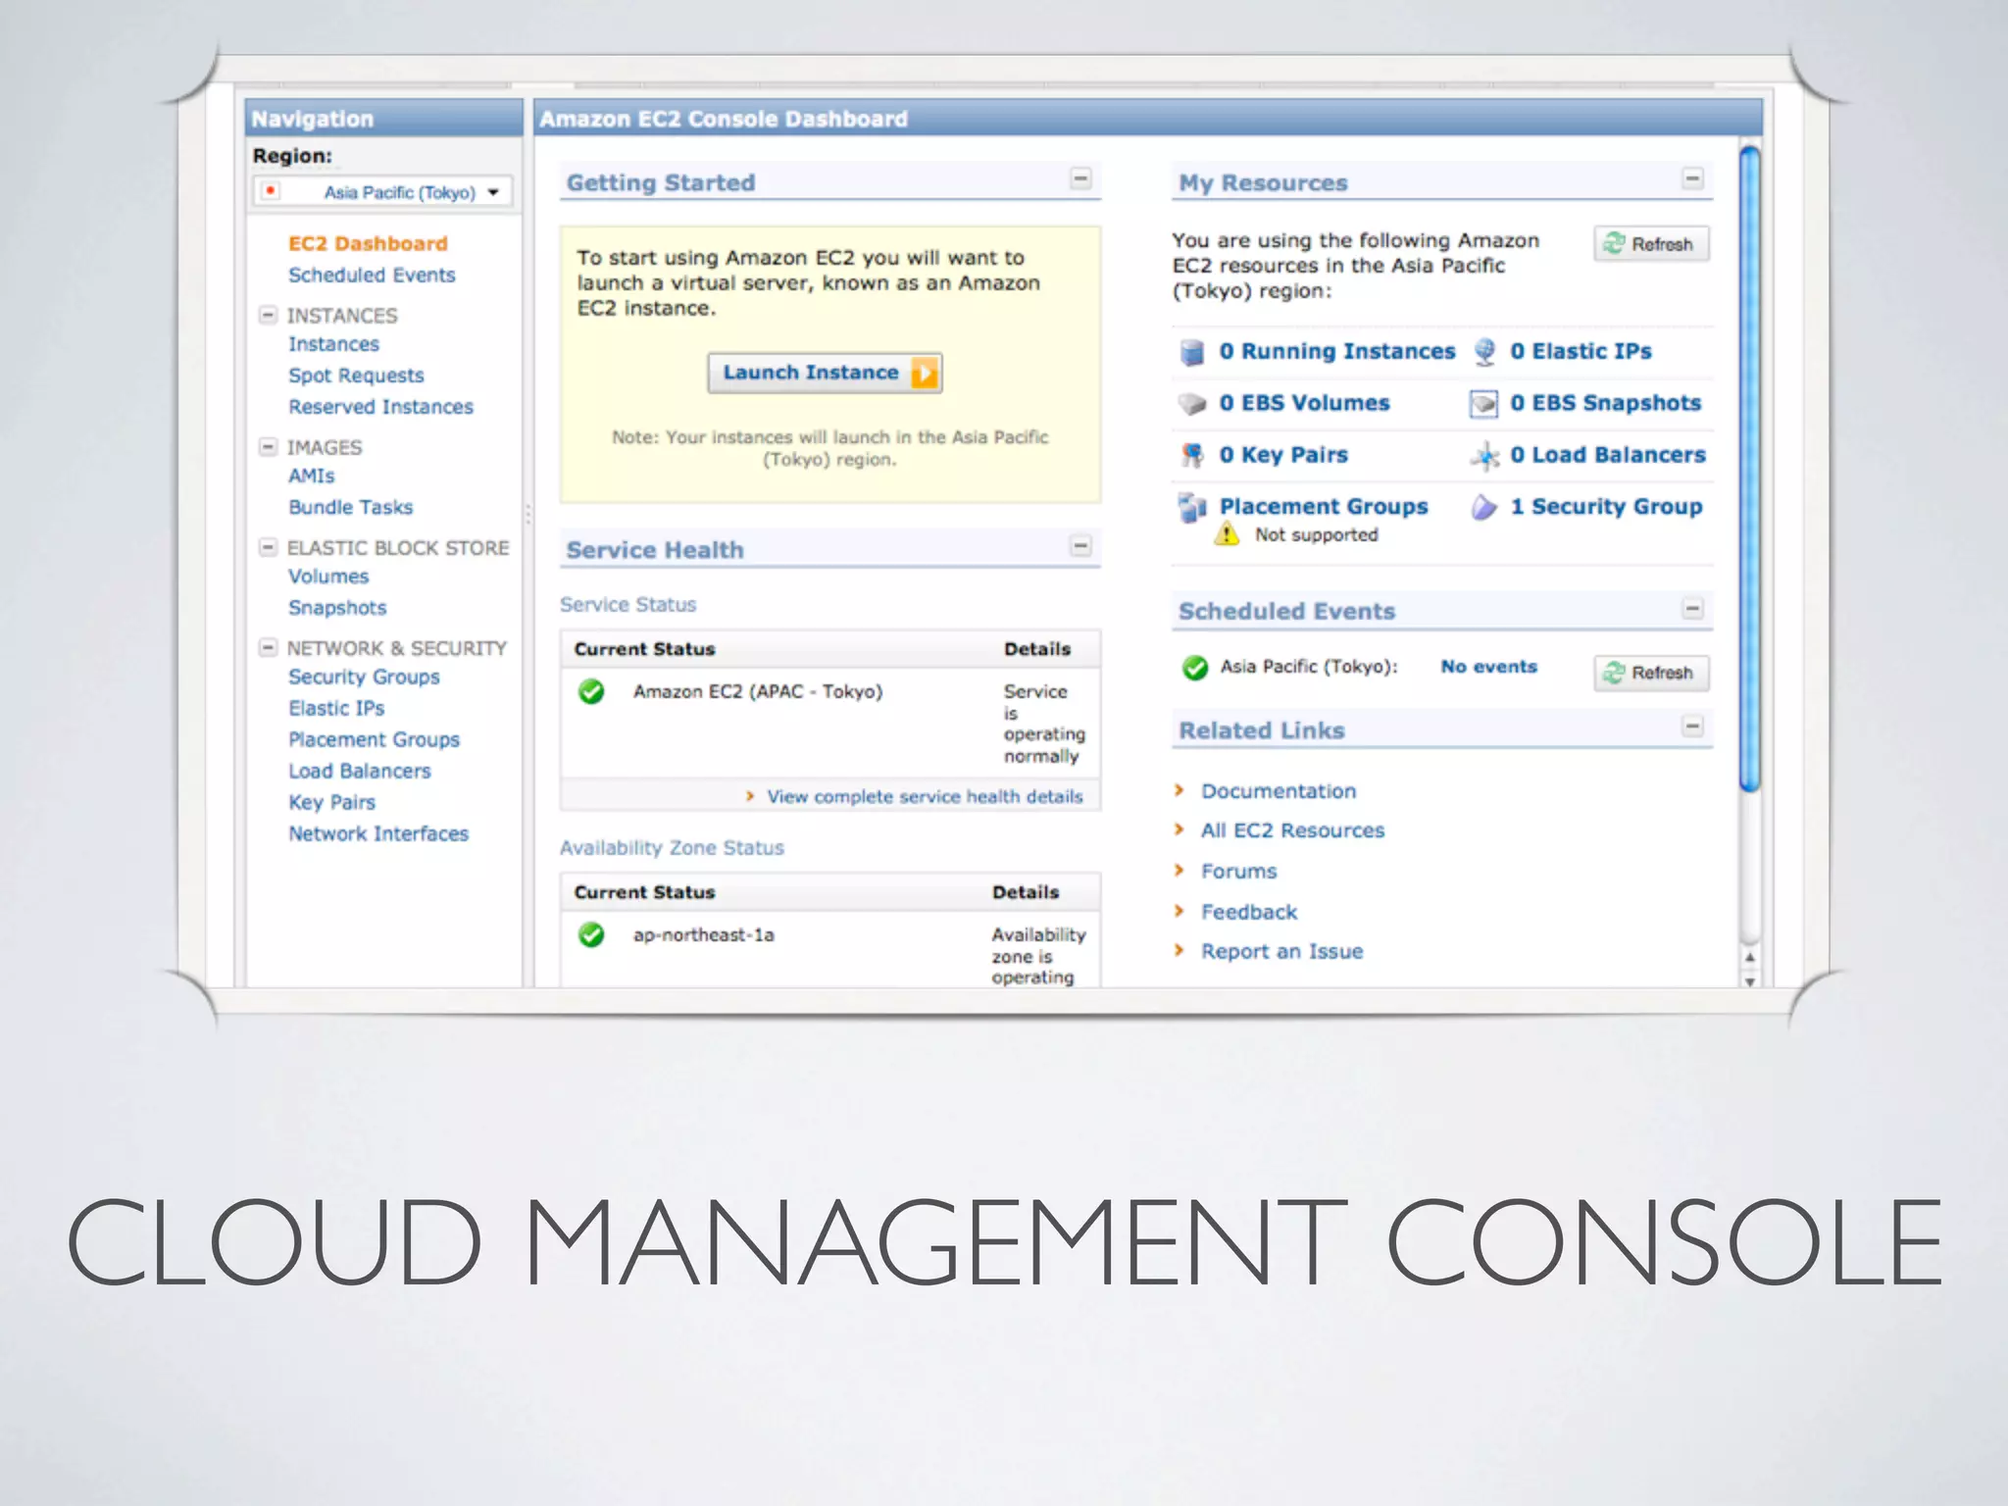2008x1506 pixels.
Task: Open the Documentation link
Action: point(1279,791)
